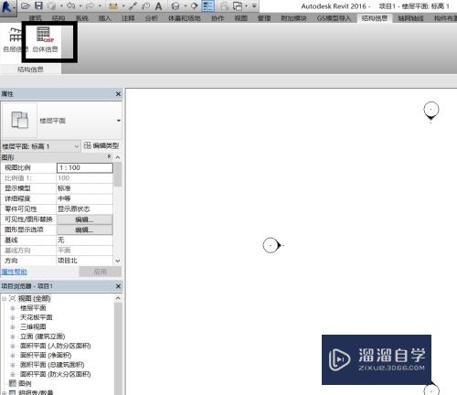Switch to the 建筑 ribbon tab
This screenshot has height=395, width=457.
click(x=36, y=18)
